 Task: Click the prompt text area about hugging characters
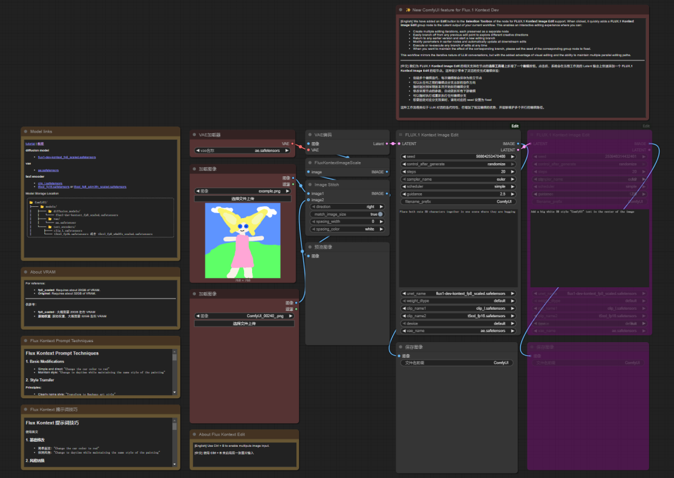pos(458,247)
